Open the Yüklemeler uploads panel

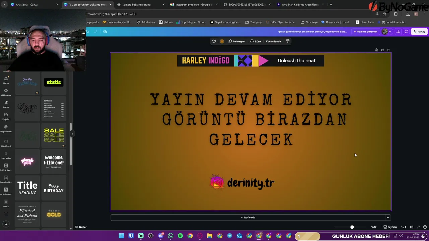click(6, 92)
